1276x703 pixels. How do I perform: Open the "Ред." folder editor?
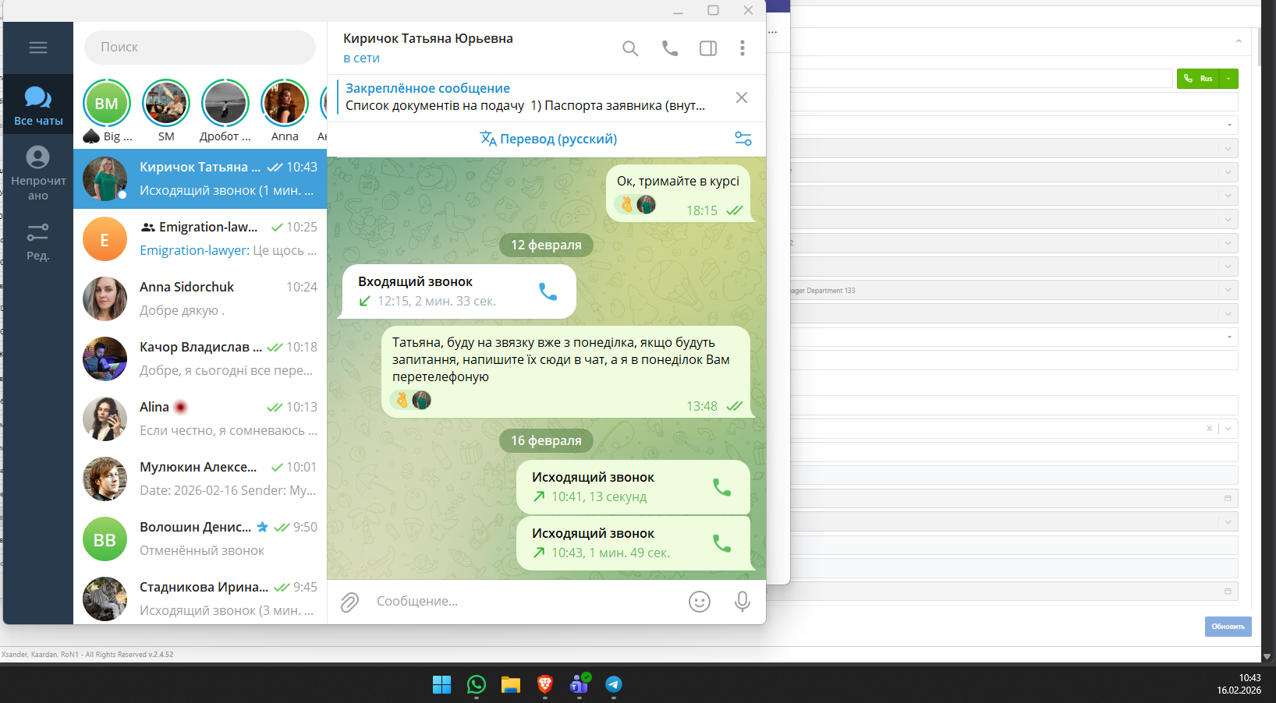click(x=38, y=240)
